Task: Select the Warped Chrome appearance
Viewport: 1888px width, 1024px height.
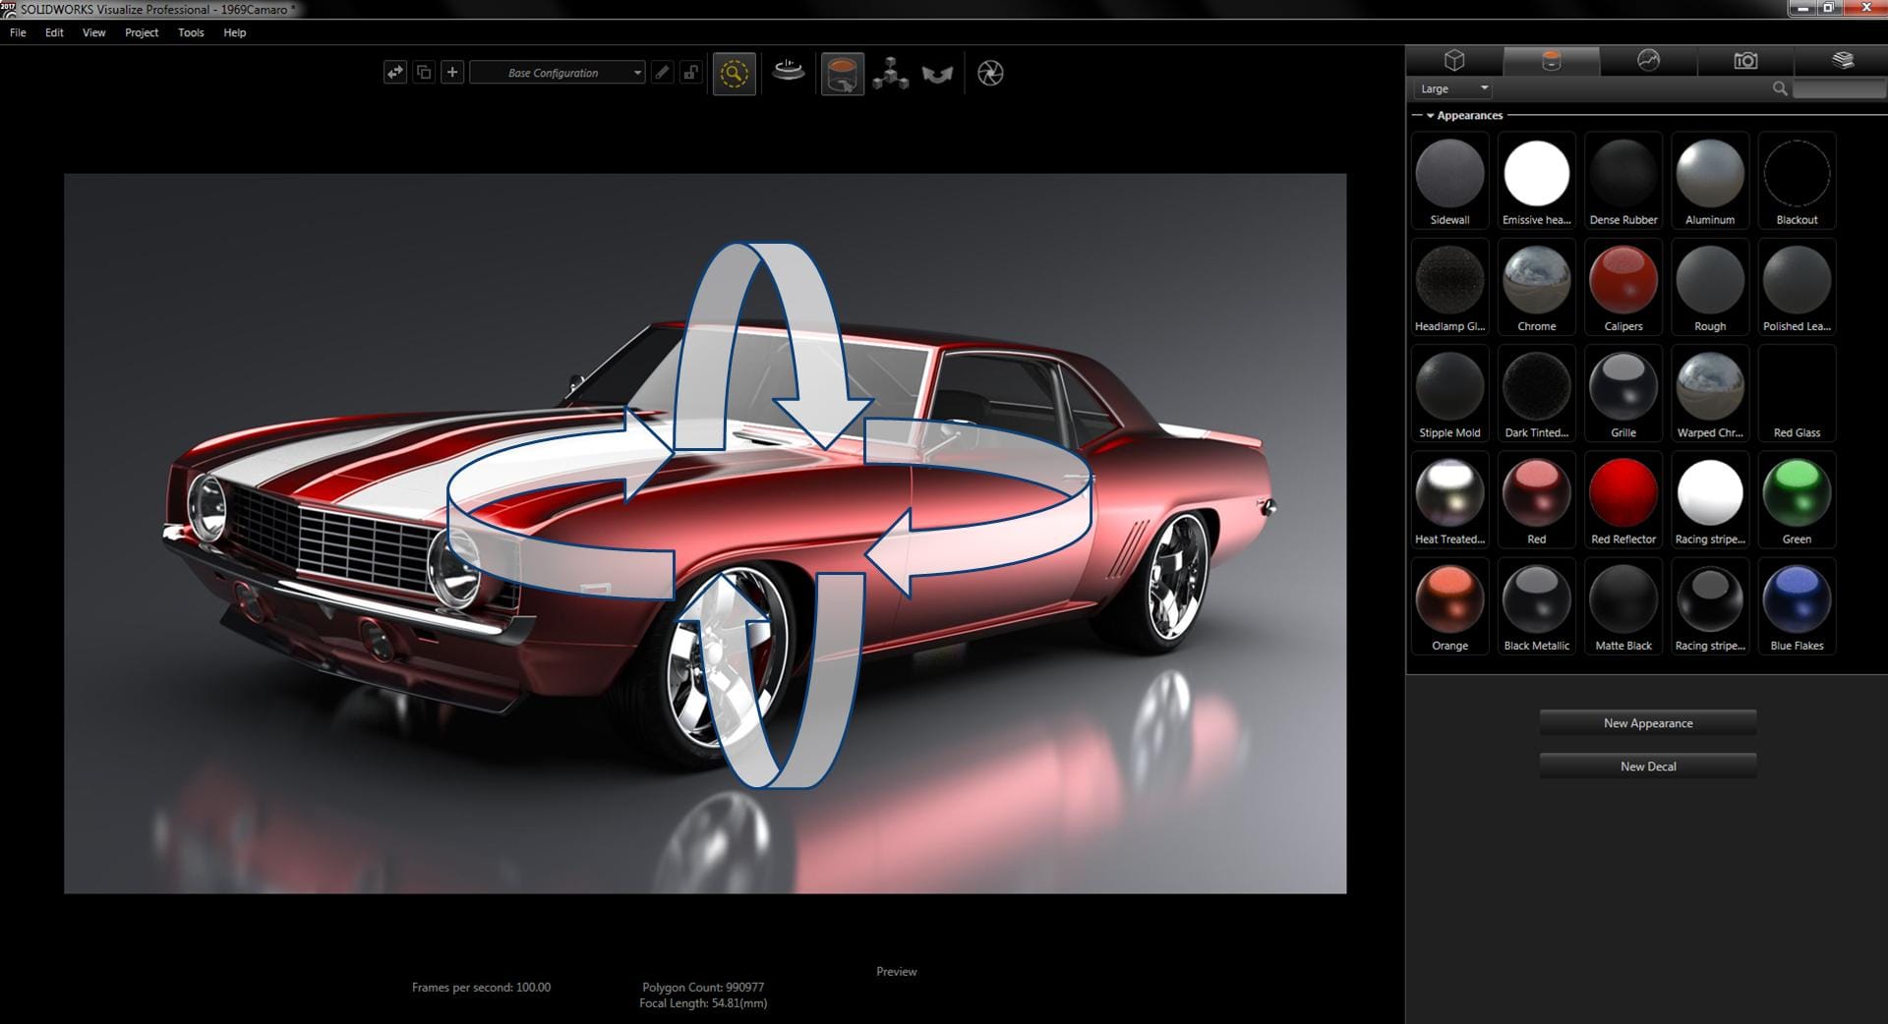Action: point(1710,394)
